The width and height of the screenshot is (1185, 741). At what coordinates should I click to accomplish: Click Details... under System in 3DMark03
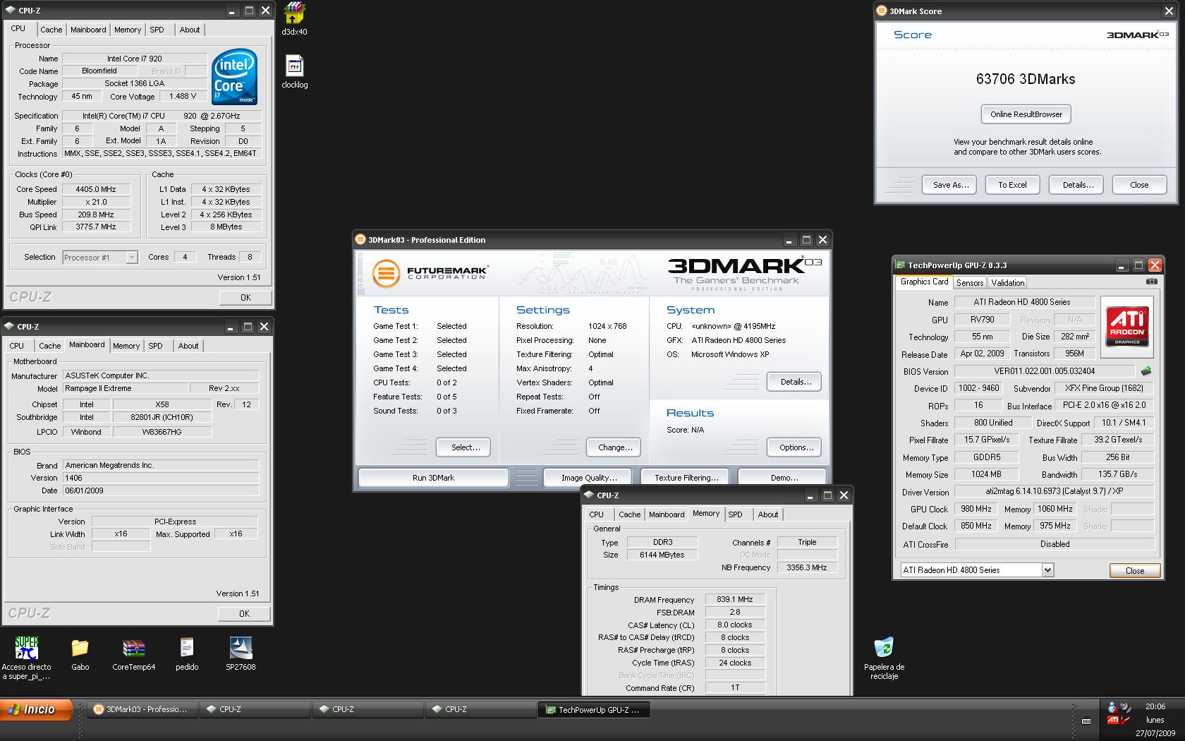coord(794,382)
